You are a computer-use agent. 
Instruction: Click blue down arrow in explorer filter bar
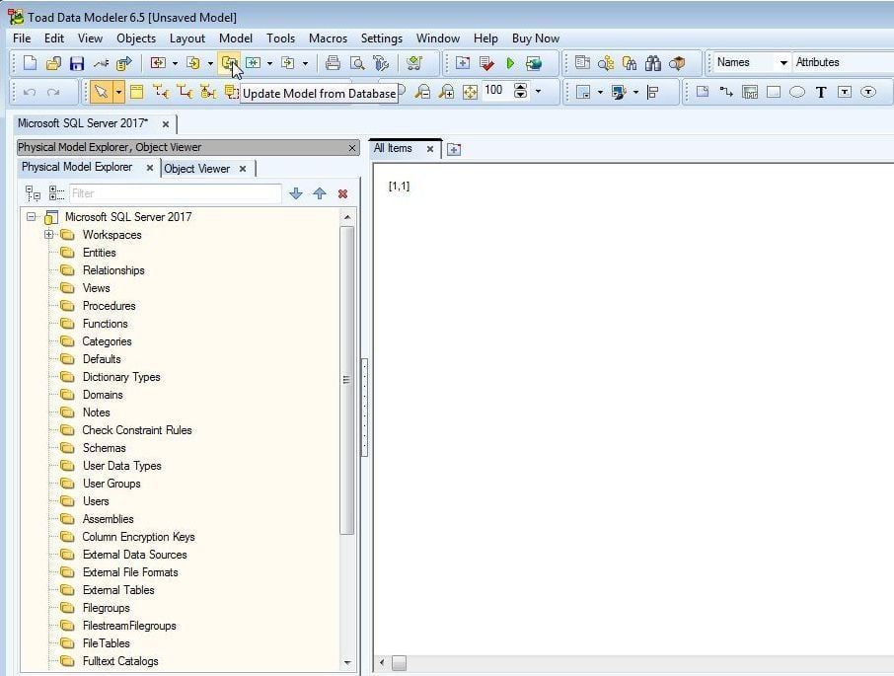pos(295,193)
